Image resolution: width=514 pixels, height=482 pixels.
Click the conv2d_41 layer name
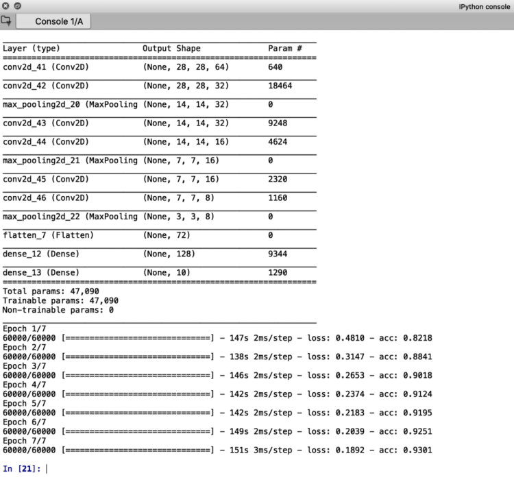pos(45,67)
